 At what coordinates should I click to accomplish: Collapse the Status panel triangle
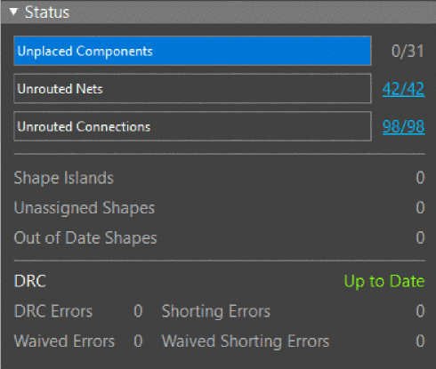13,12
